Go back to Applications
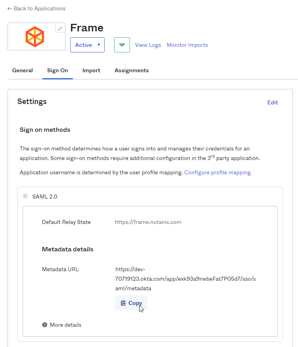Viewport: 298px width, 347px height. point(36,8)
